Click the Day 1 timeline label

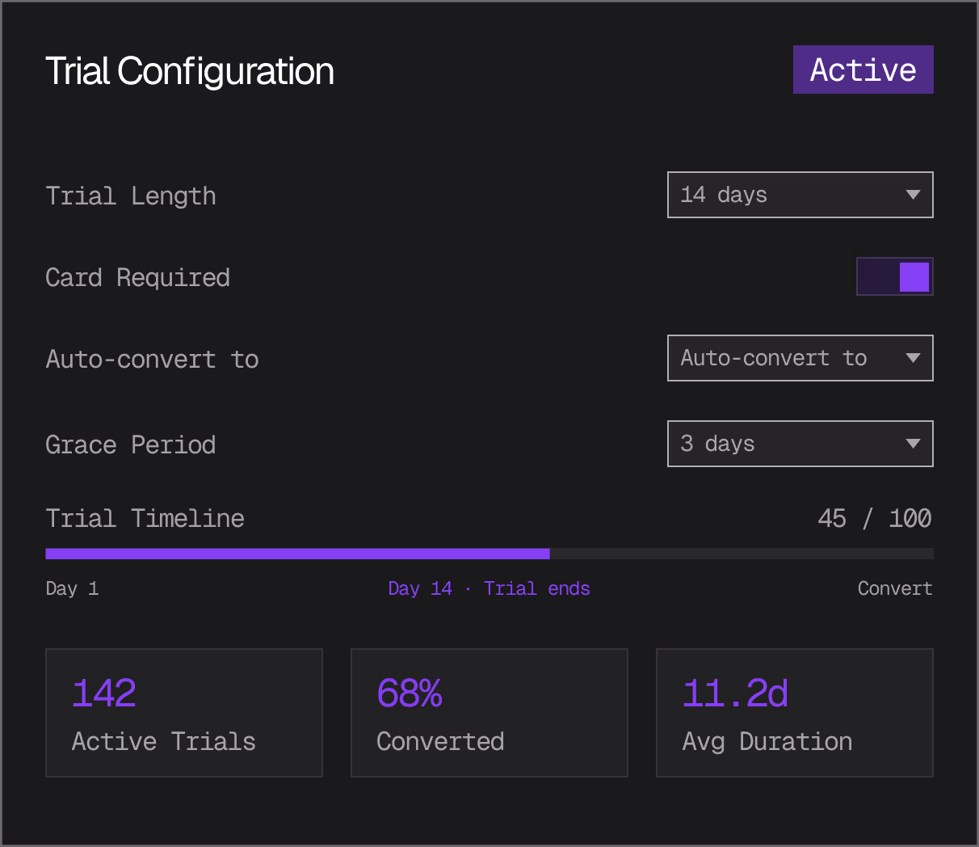click(x=72, y=588)
